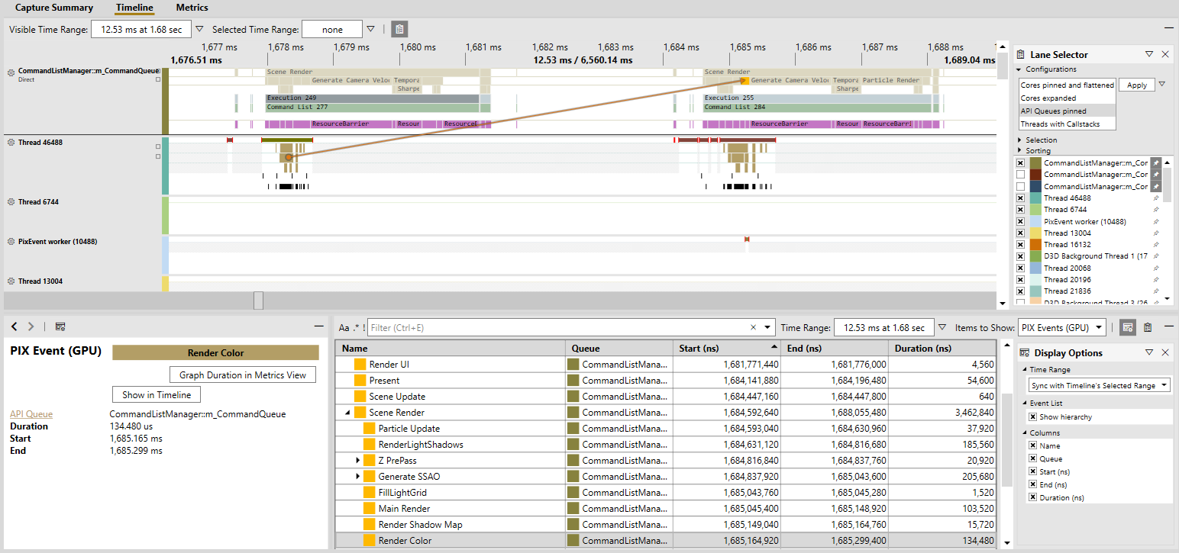Expand the Generate SSAO event row

[358, 477]
